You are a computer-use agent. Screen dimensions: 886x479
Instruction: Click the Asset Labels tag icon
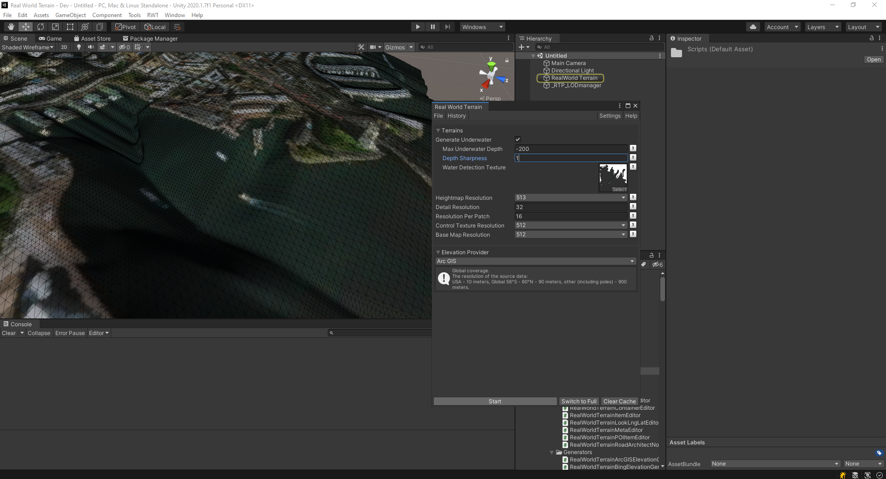(x=879, y=453)
